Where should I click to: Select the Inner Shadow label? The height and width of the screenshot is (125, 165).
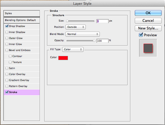(x=17, y=32)
